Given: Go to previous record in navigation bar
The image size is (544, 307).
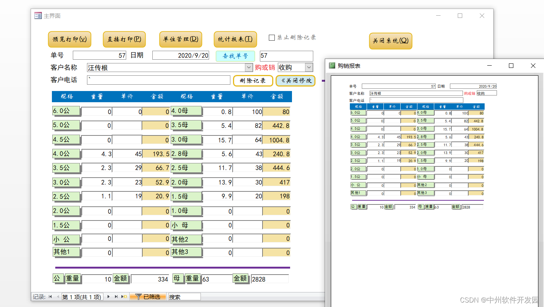Looking at the screenshot, I should tap(58, 297).
